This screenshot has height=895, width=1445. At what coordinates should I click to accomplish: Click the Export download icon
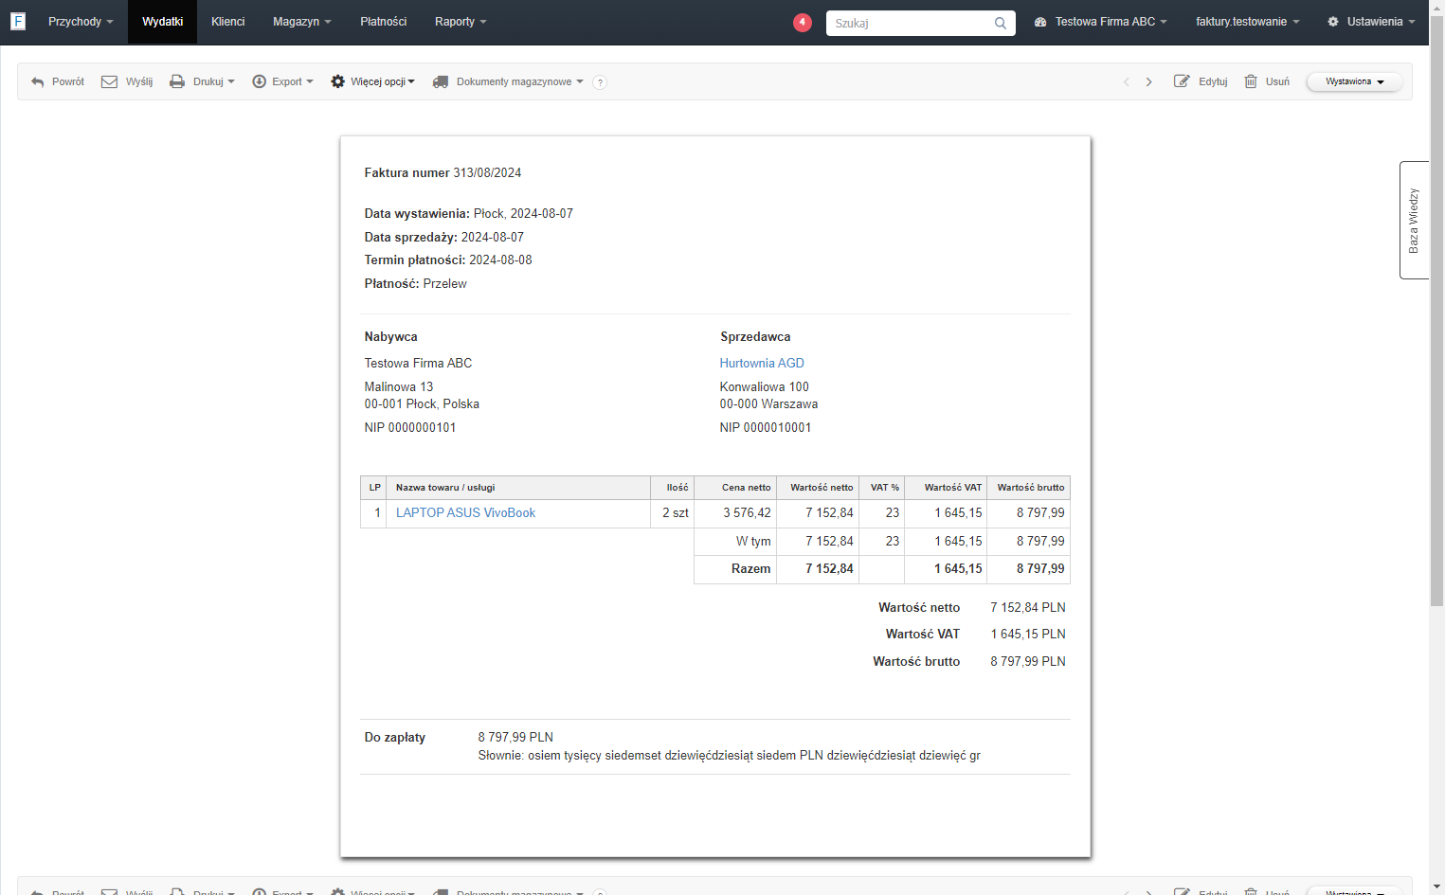point(259,82)
